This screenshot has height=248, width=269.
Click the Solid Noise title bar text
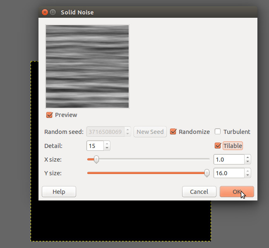(x=77, y=12)
